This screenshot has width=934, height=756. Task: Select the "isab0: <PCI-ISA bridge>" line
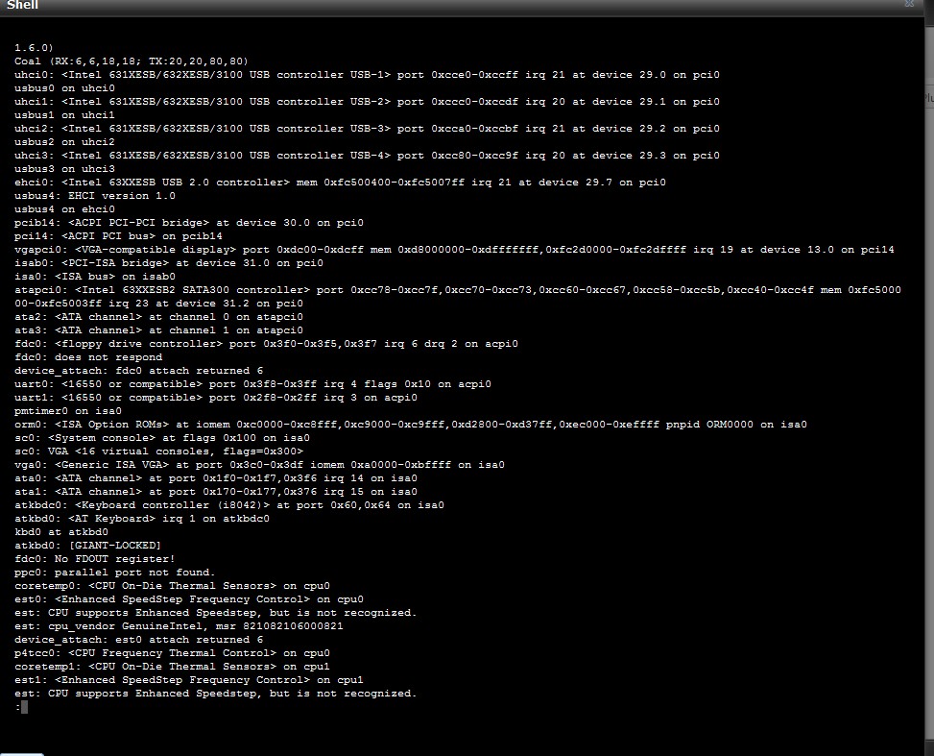point(169,263)
